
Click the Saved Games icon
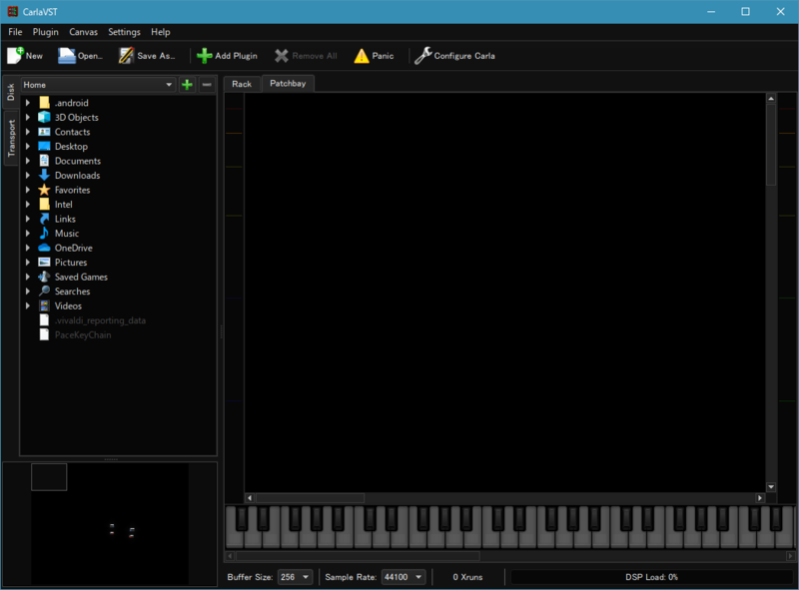(x=44, y=277)
